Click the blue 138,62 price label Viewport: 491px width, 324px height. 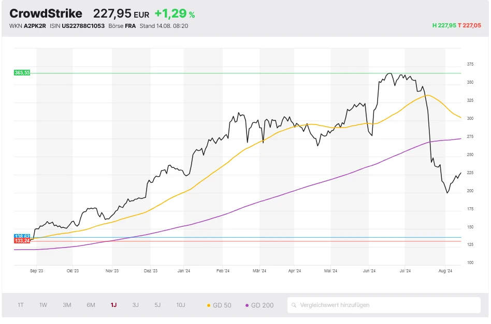(x=22, y=236)
